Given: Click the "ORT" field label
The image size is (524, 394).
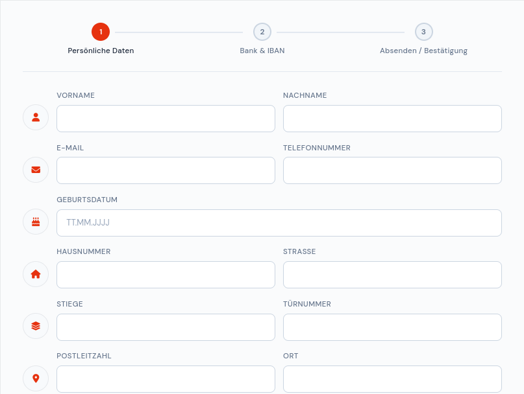Looking at the screenshot, I should [x=291, y=356].
